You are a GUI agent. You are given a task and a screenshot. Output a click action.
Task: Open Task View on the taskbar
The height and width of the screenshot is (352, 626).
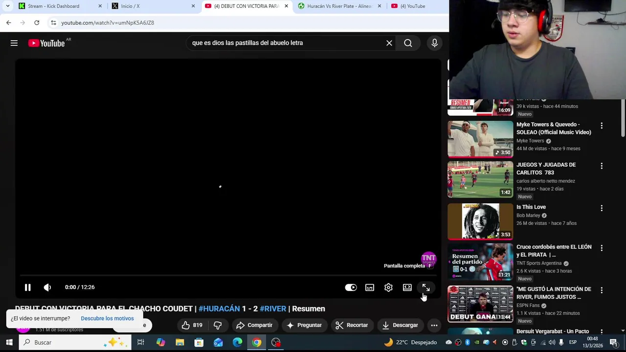(141, 342)
